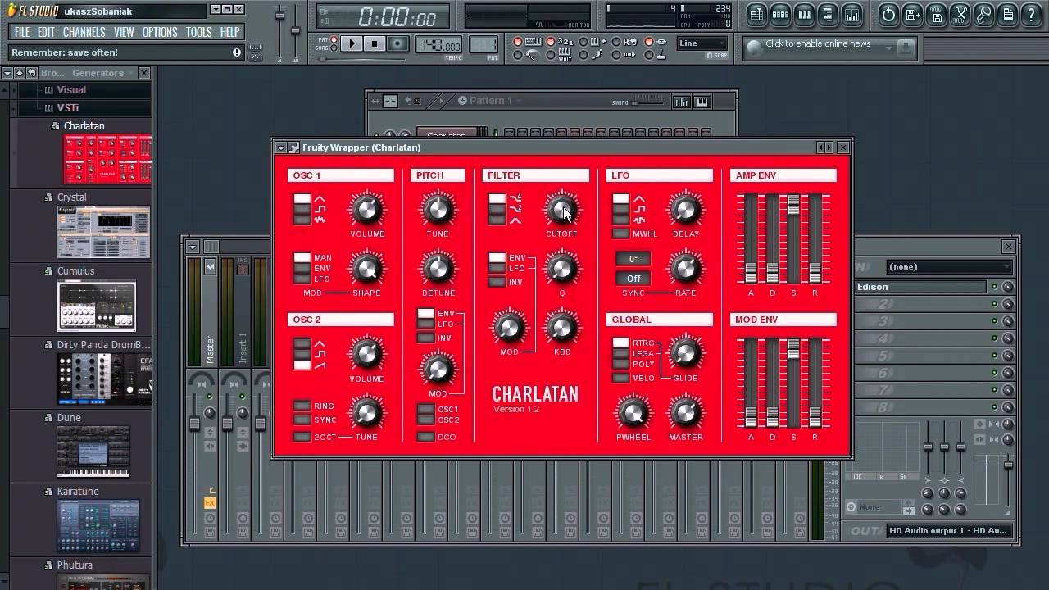
Task: Click the LFO SYNC Off button
Action: [x=633, y=279]
